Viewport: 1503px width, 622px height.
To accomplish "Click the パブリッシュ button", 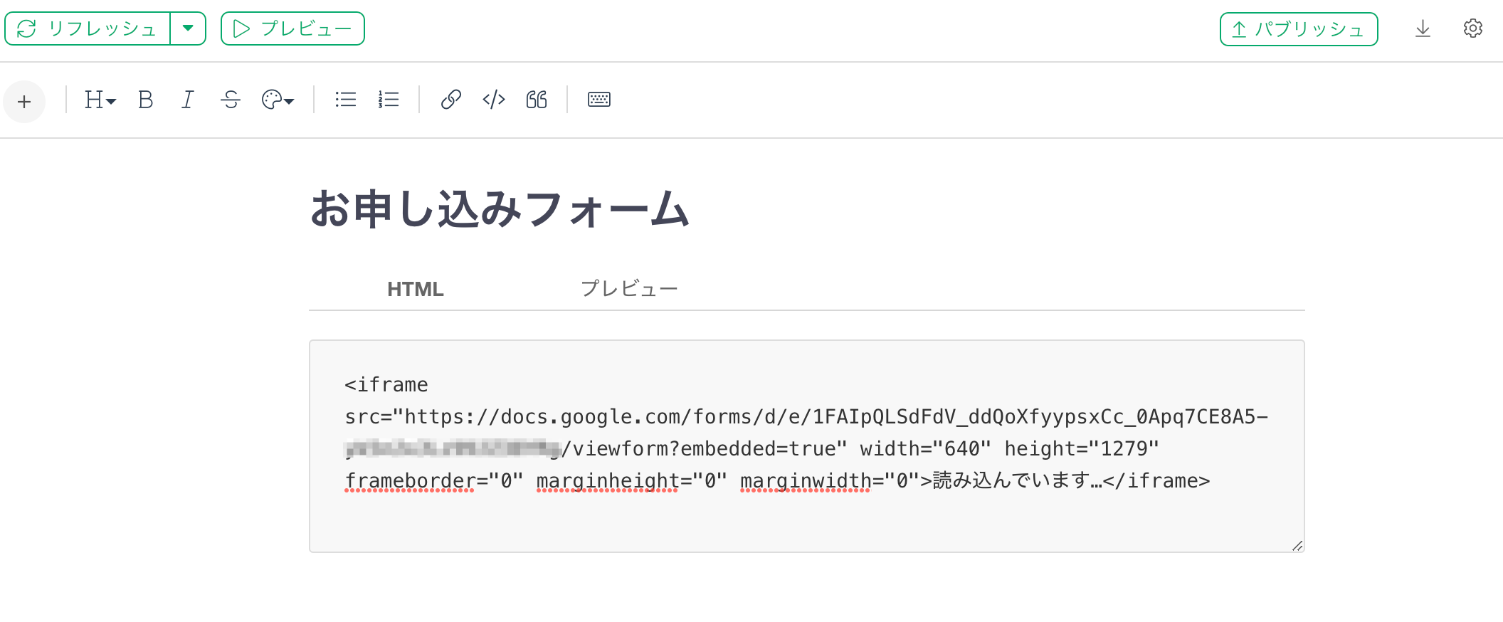I will 1298,29.
